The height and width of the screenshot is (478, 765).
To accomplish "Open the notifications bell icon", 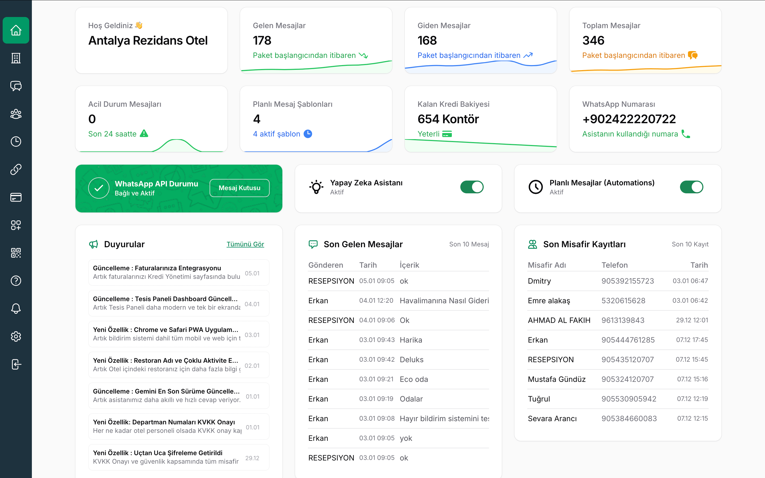I will (x=16, y=309).
